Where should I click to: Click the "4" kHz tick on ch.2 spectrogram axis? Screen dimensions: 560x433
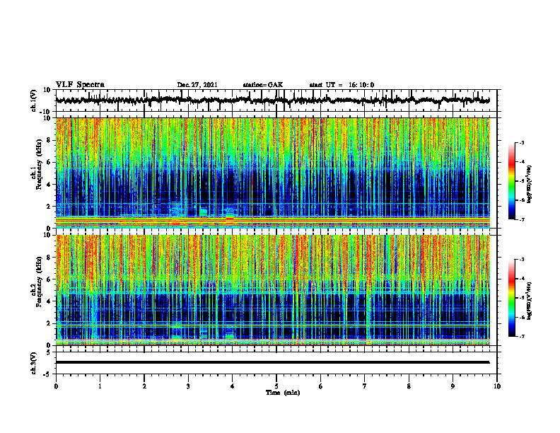[x=49, y=301]
